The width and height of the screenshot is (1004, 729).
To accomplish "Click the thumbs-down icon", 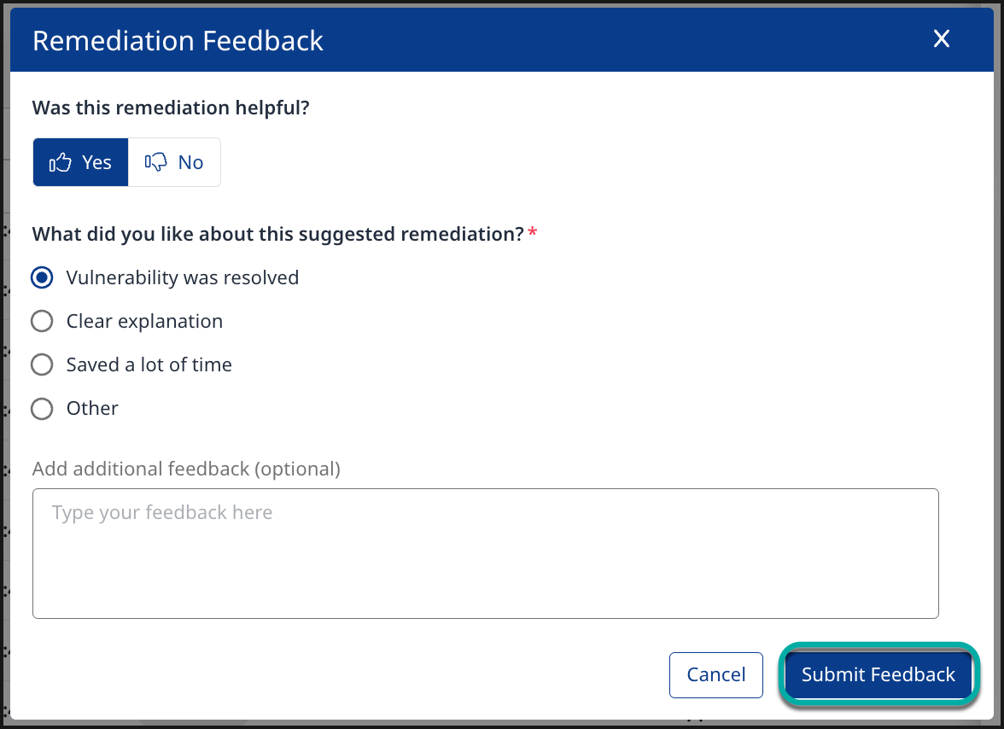I will click(155, 162).
